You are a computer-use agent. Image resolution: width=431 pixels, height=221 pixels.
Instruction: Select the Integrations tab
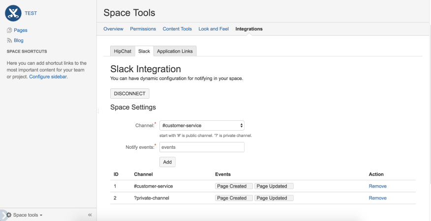[249, 29]
